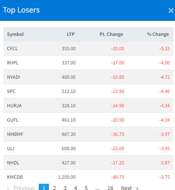Open the NYADI symbol entry

(14, 77)
